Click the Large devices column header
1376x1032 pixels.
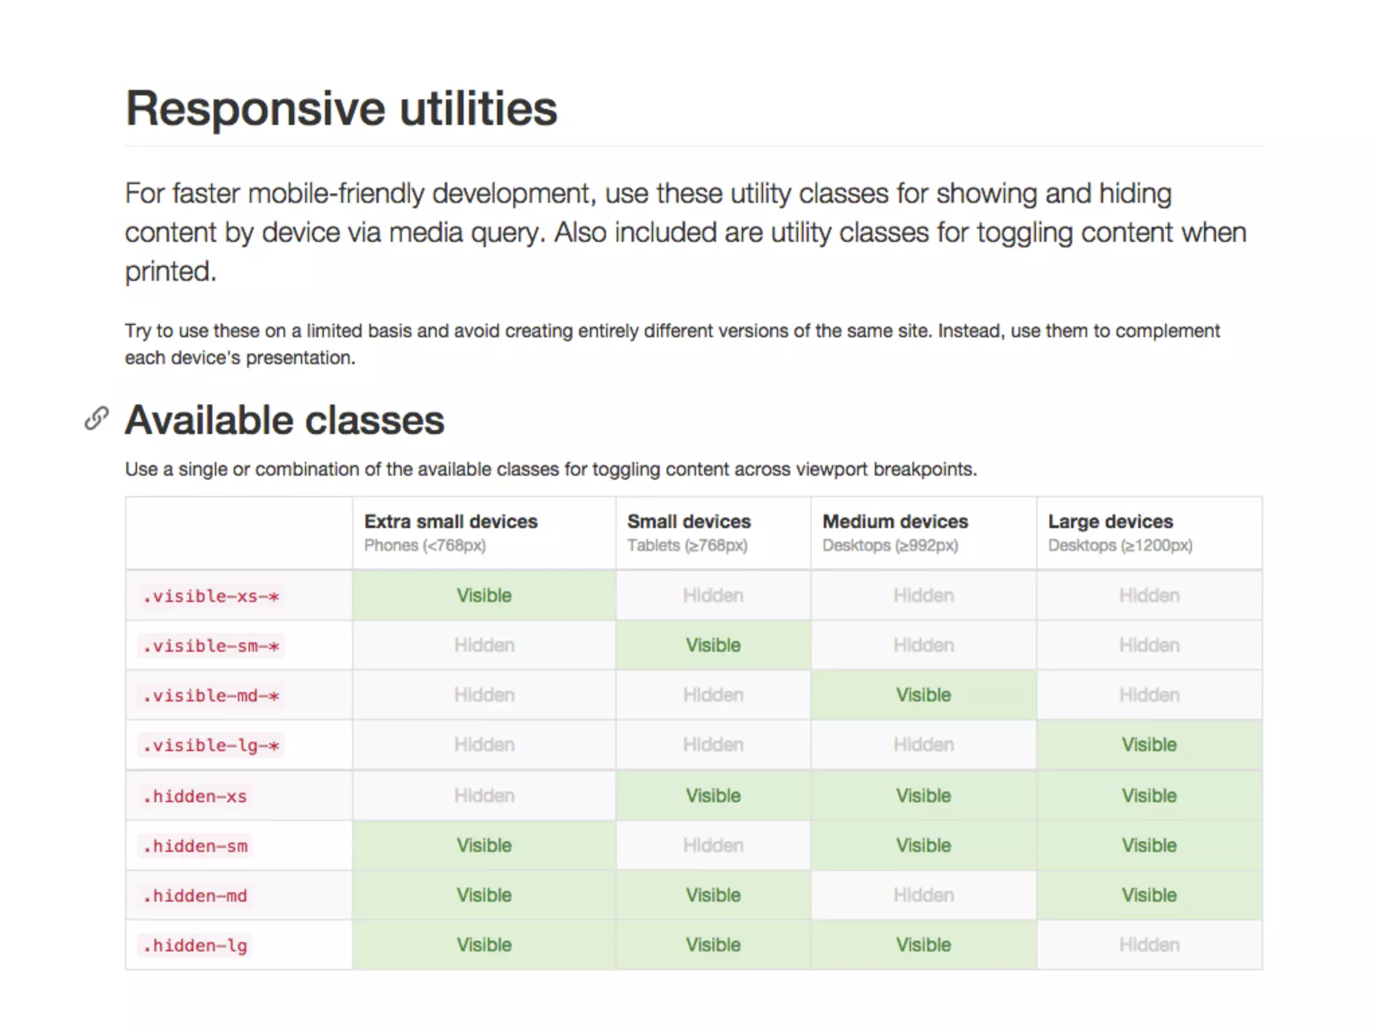click(x=1110, y=522)
